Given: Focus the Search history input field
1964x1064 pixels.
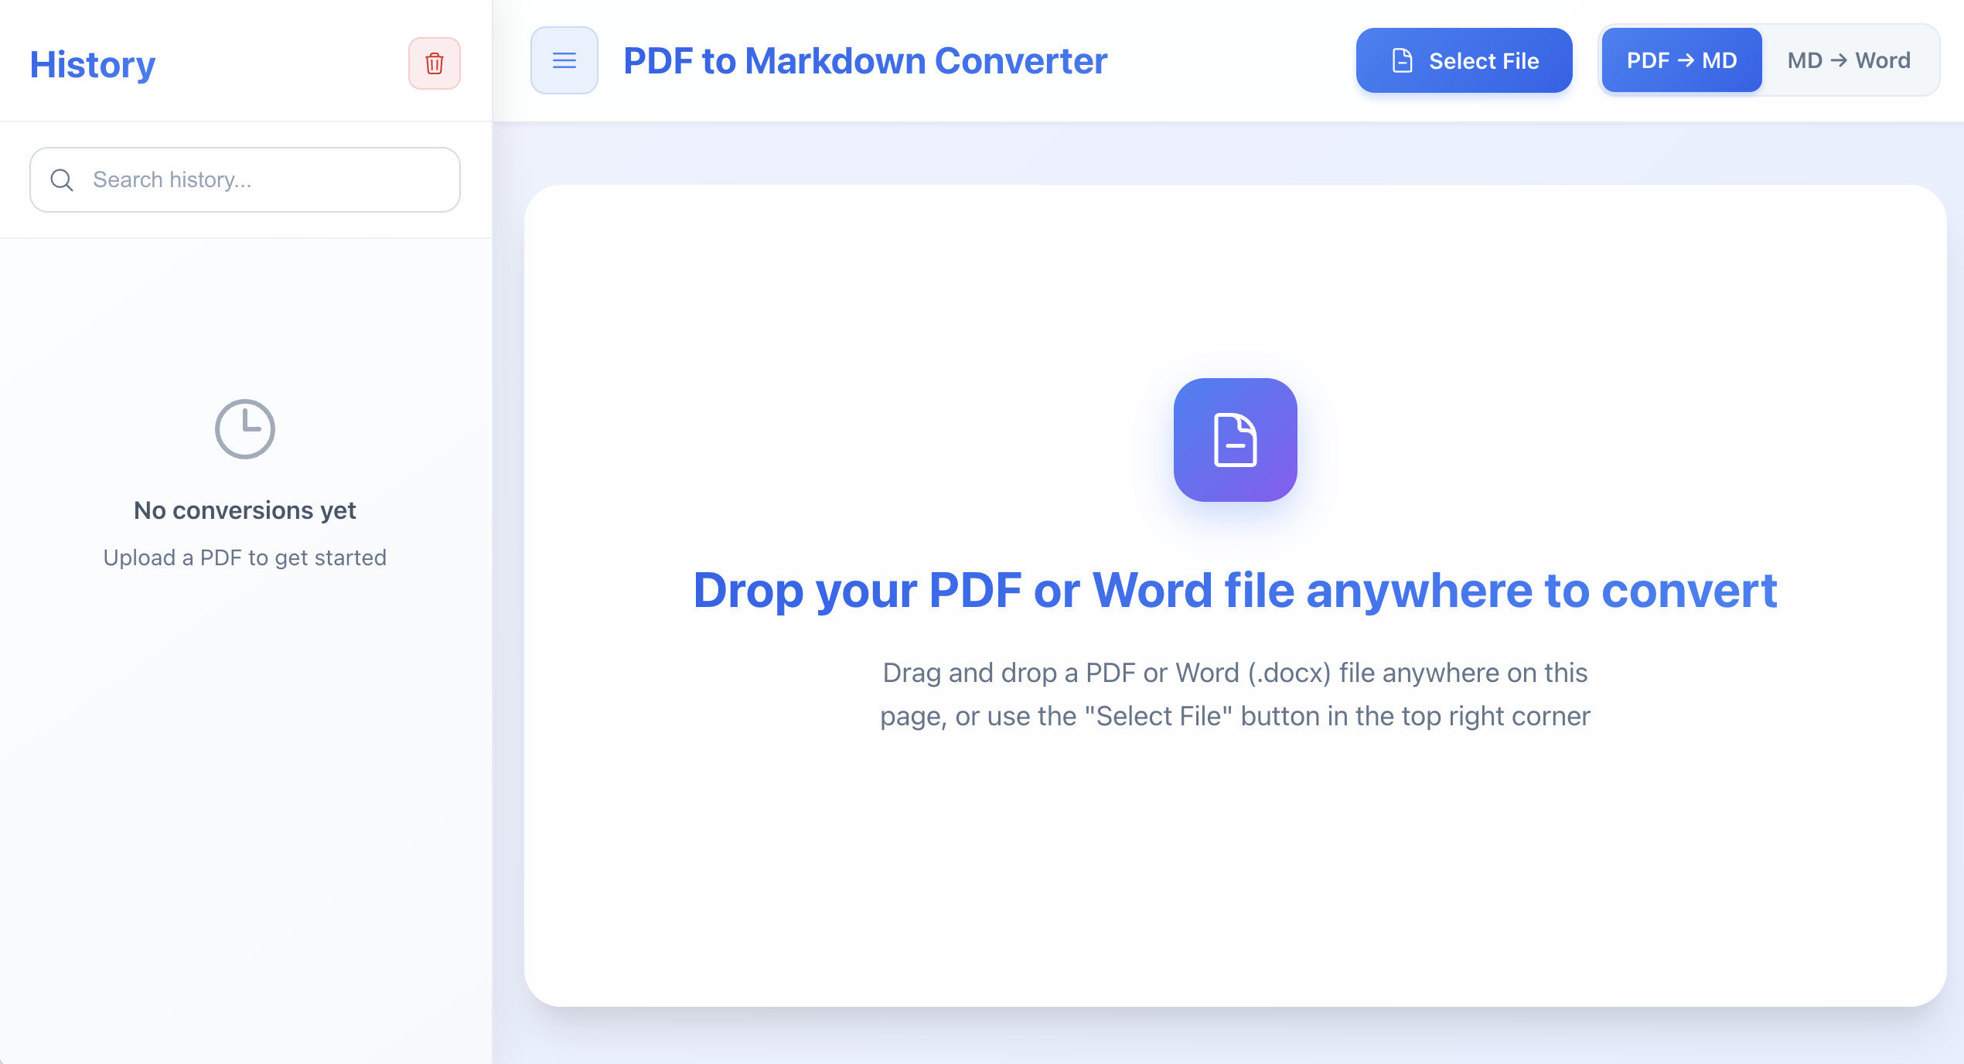Looking at the screenshot, I should (x=245, y=180).
